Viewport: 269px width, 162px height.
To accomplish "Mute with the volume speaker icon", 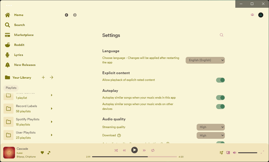I will (235, 153).
